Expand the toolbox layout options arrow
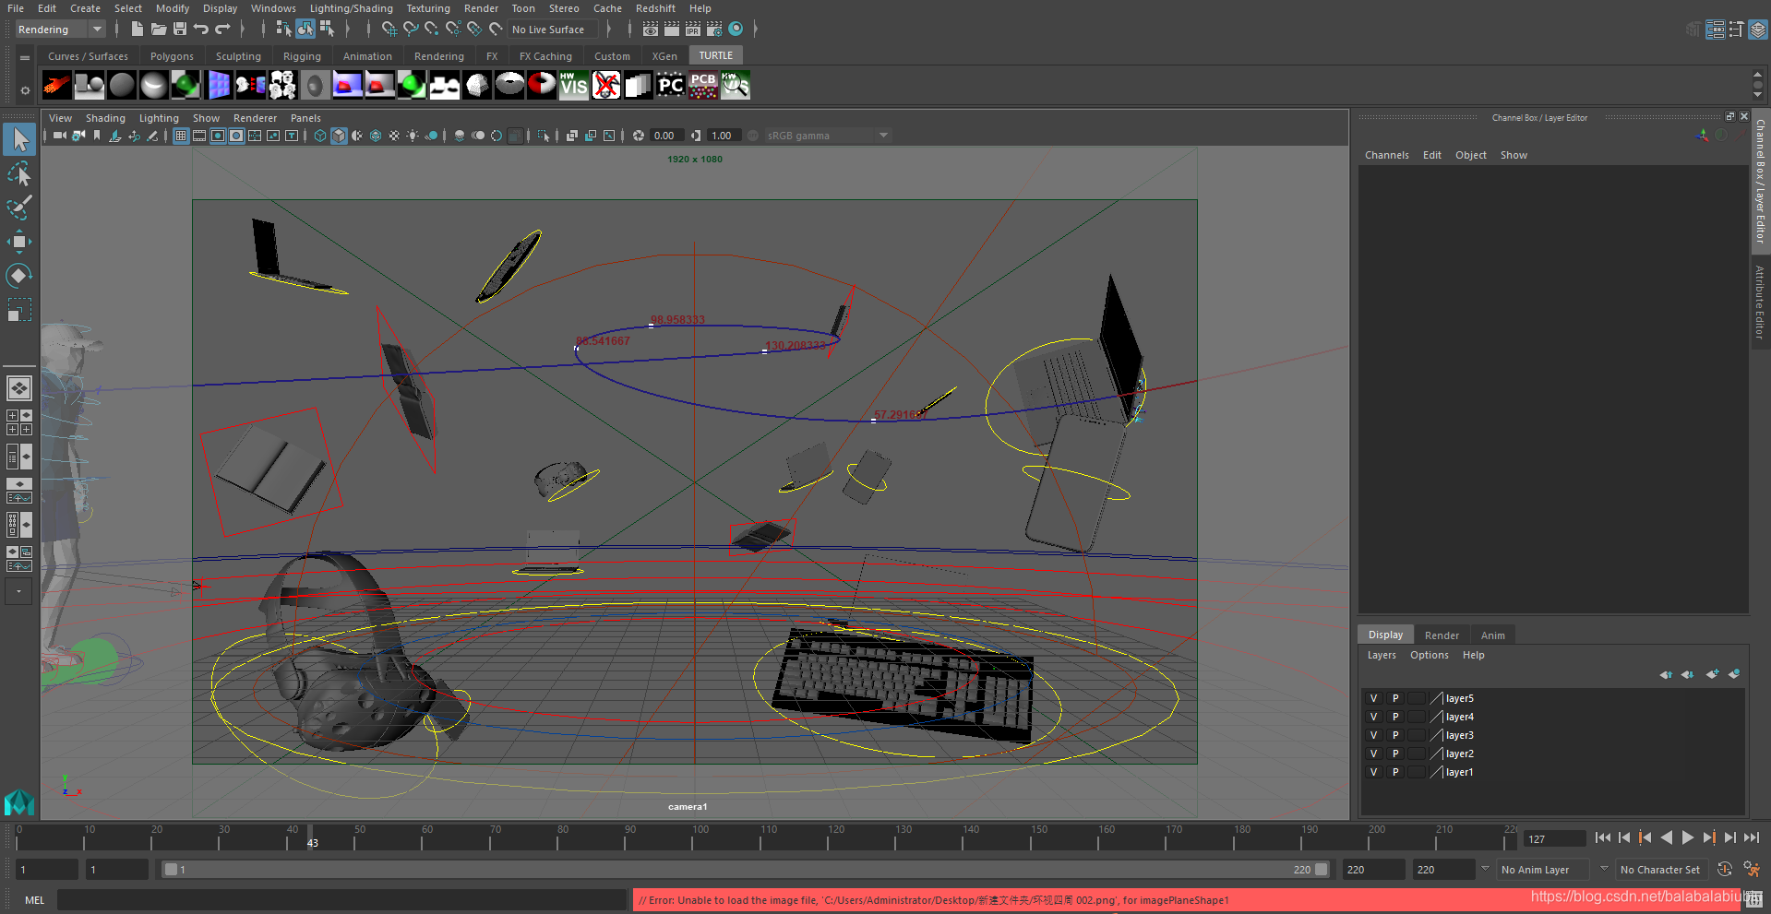The height and width of the screenshot is (914, 1771). point(18,591)
